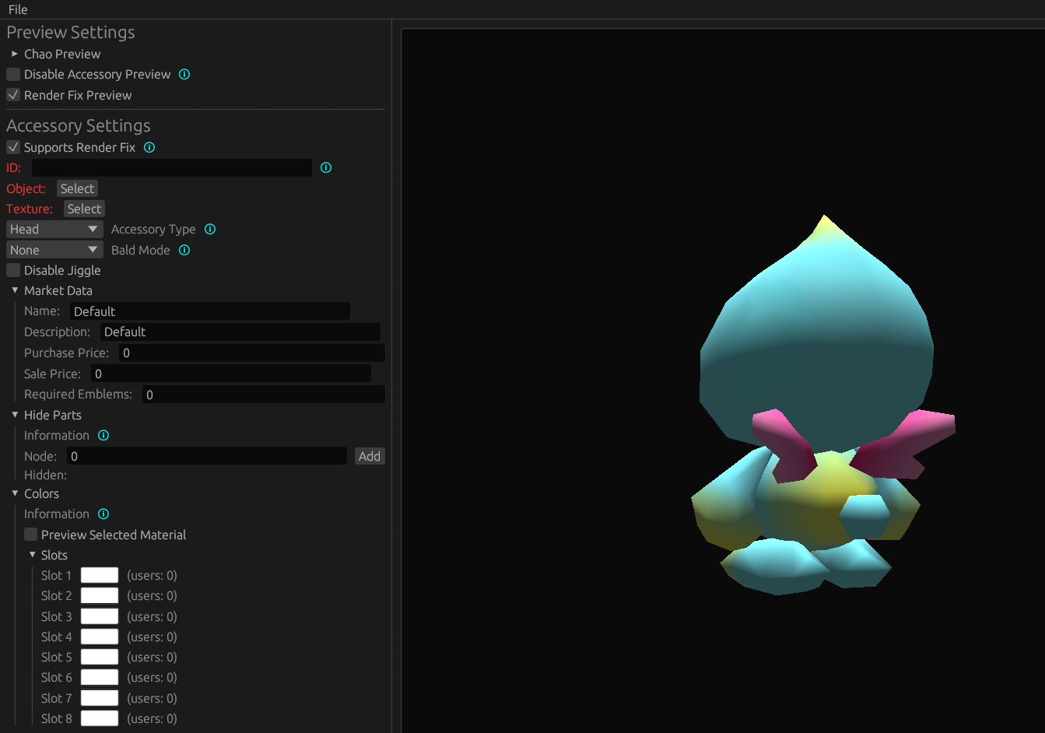Open the ID field info tooltip icon
Viewport: 1045px width, 733px height.
click(325, 167)
